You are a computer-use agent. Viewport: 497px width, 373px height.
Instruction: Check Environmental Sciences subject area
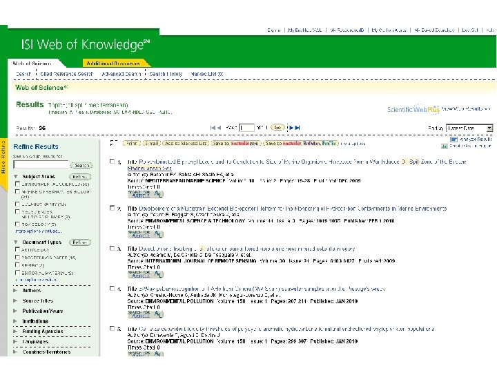pyautogui.click(x=17, y=184)
